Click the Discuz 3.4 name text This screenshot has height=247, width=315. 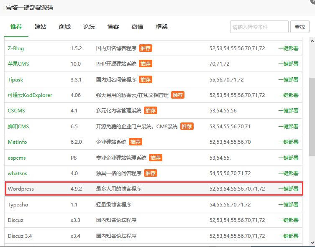20,236
